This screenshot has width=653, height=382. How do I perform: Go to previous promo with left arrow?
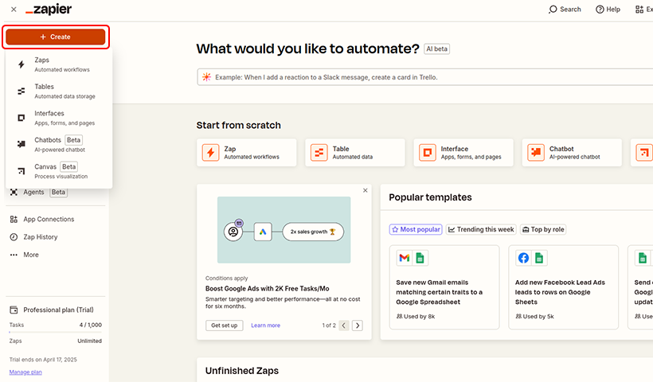[344, 325]
